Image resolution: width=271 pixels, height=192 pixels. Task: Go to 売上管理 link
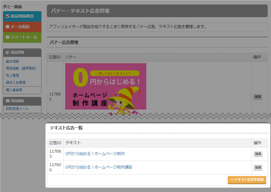coord(12,76)
